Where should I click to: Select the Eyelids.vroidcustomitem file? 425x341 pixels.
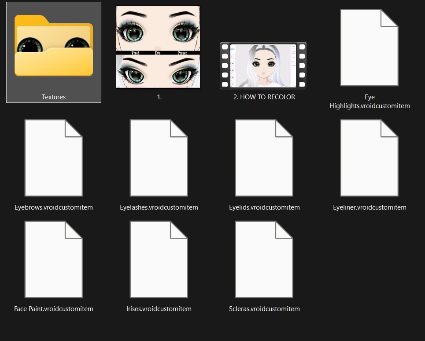click(264, 157)
